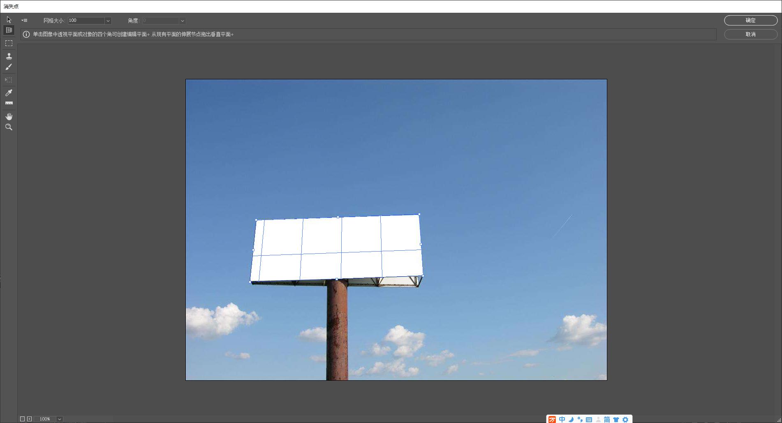Confirm with the 确定 button

pyautogui.click(x=750, y=20)
